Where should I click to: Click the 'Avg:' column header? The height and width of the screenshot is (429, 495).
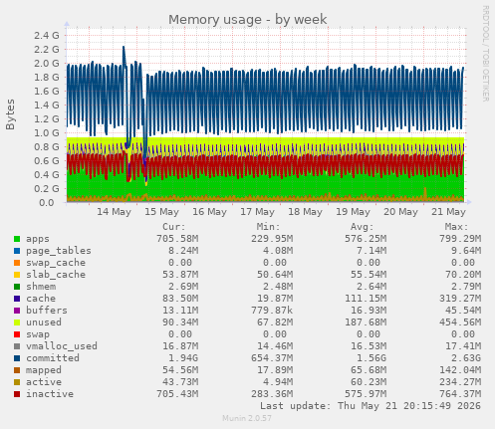click(363, 227)
